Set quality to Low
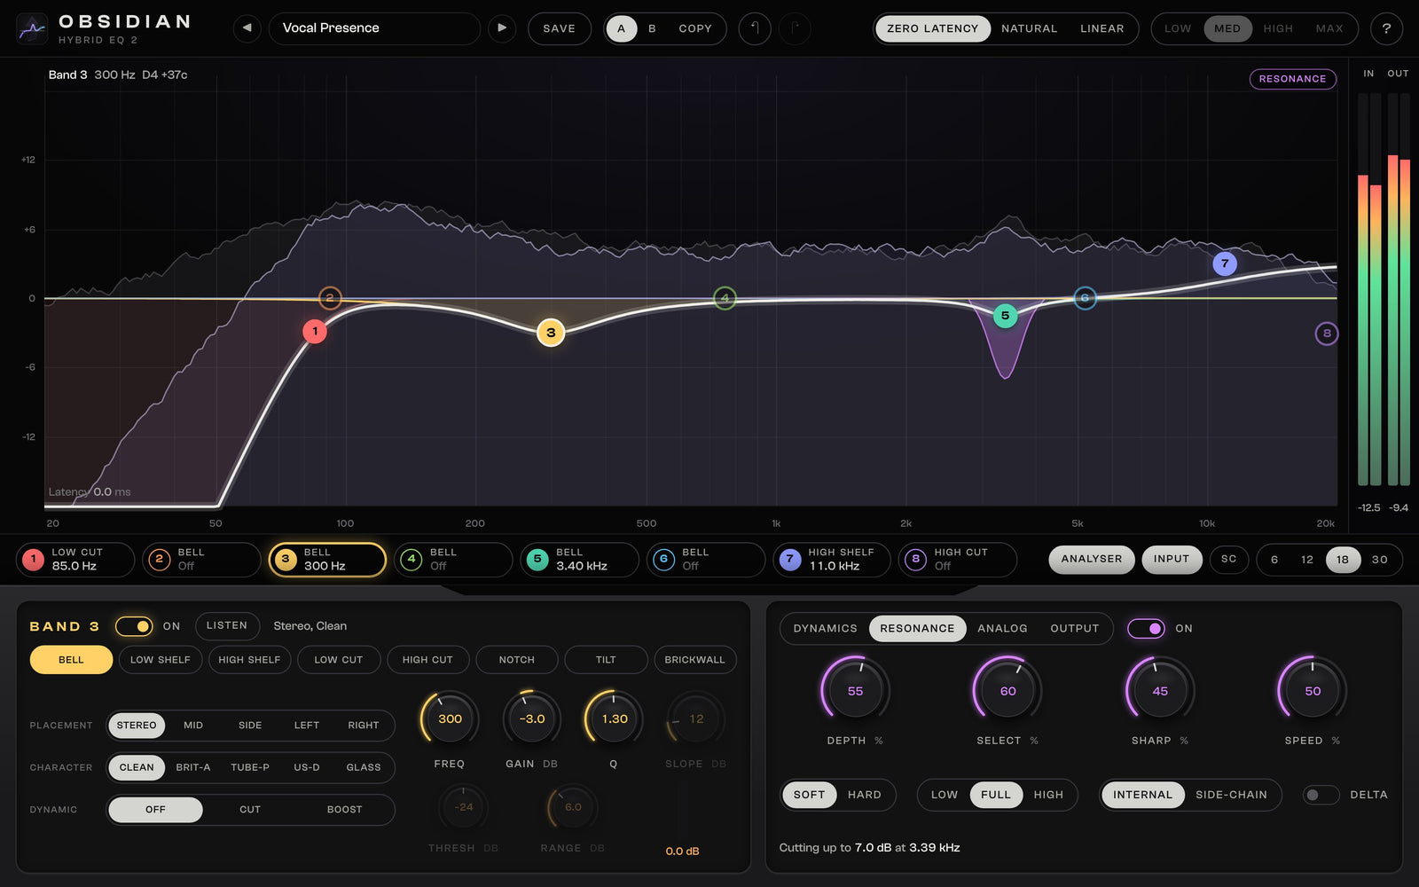1419x887 pixels. 1178,28
